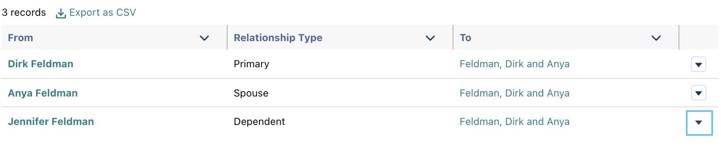The image size is (721, 148).
Task: Sort by the Relationship Type header label
Action: [x=278, y=38]
